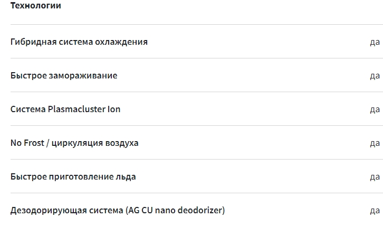Click the да value for Быстрое приготовление льда
This screenshot has height=228, width=383.
[375, 176]
